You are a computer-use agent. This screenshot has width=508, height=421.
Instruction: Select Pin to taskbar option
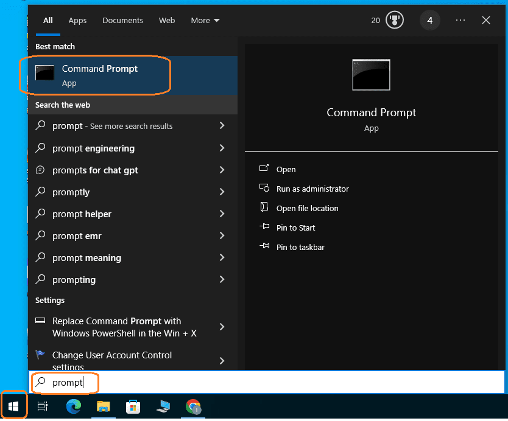(x=300, y=247)
